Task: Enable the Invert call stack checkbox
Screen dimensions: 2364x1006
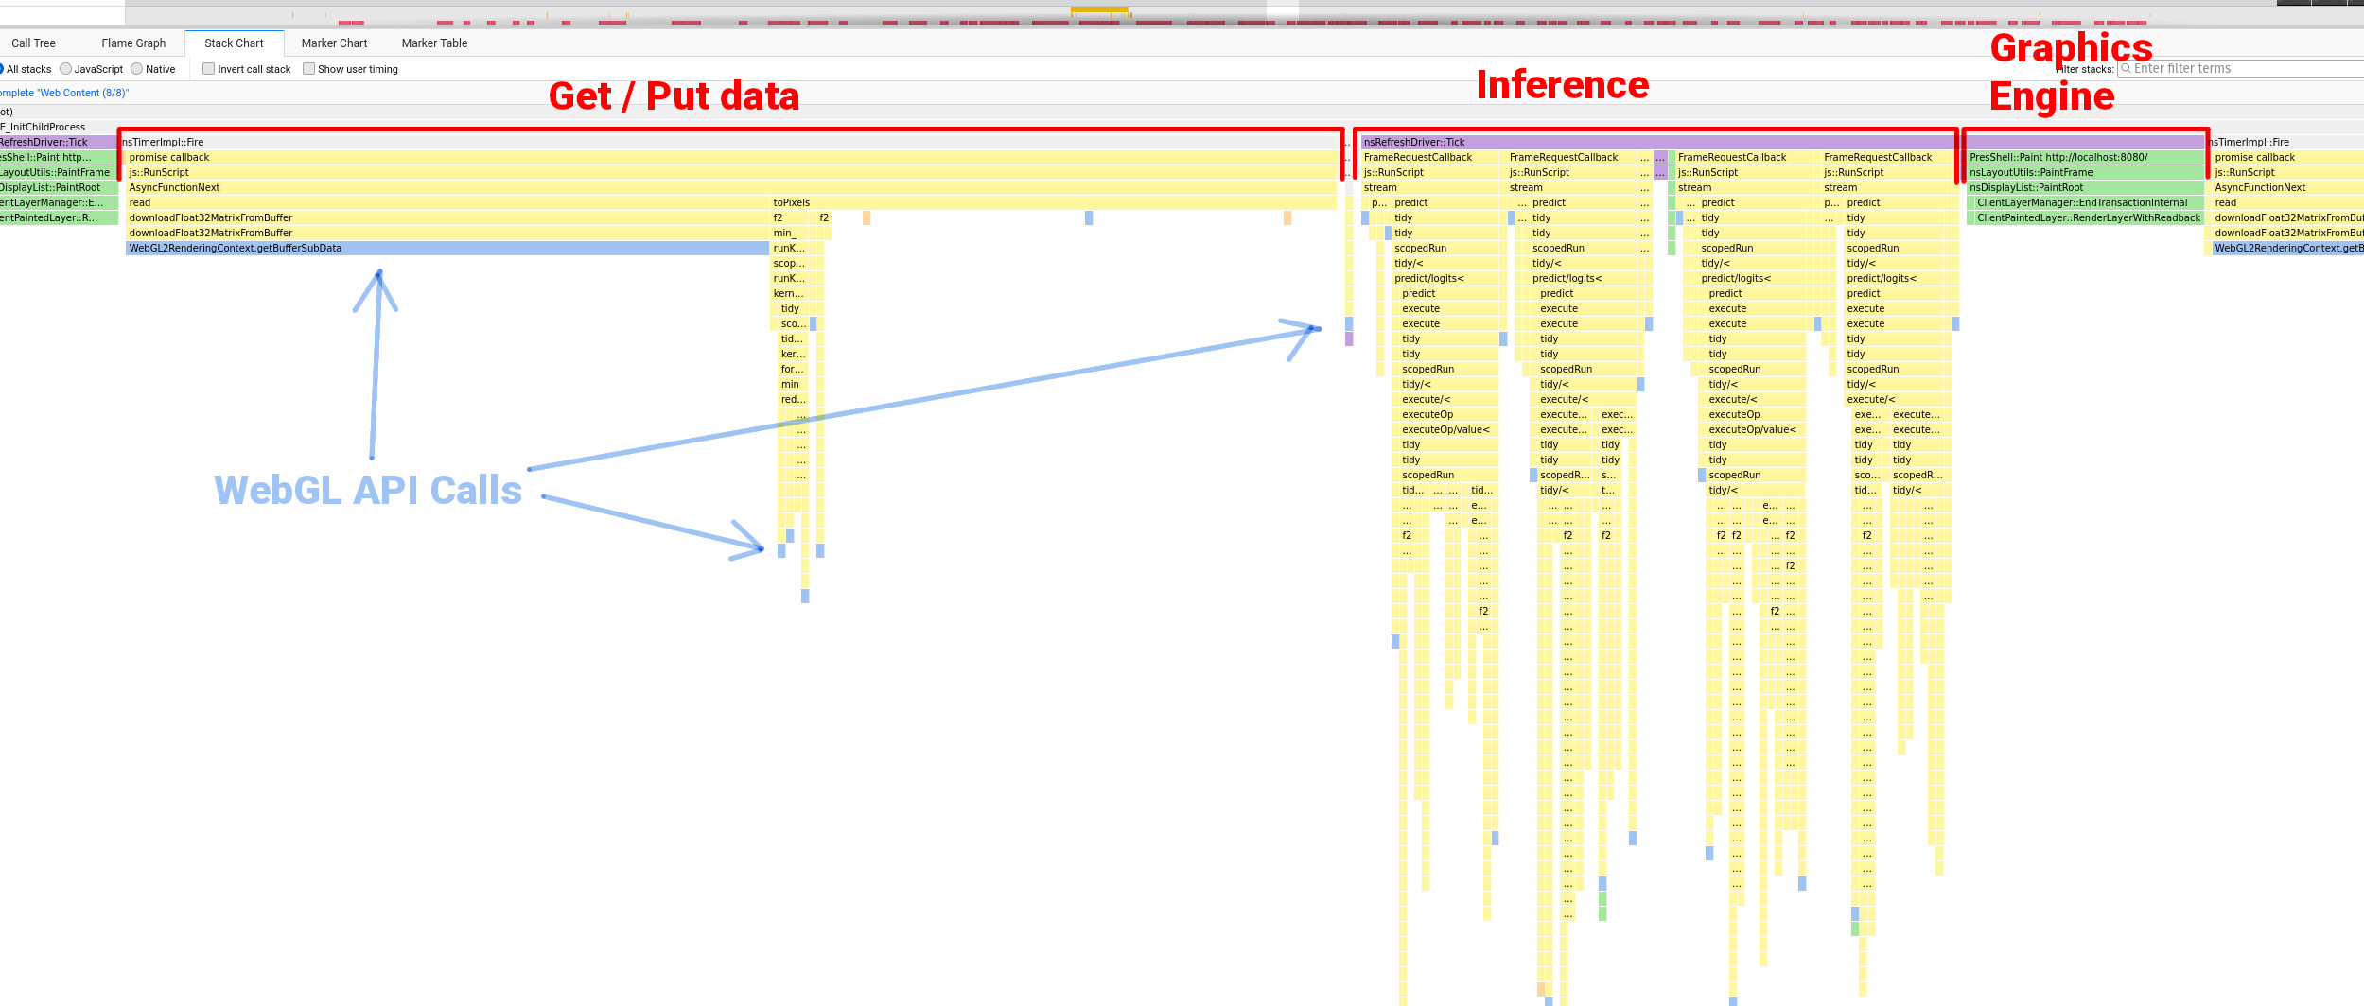Action: [208, 69]
